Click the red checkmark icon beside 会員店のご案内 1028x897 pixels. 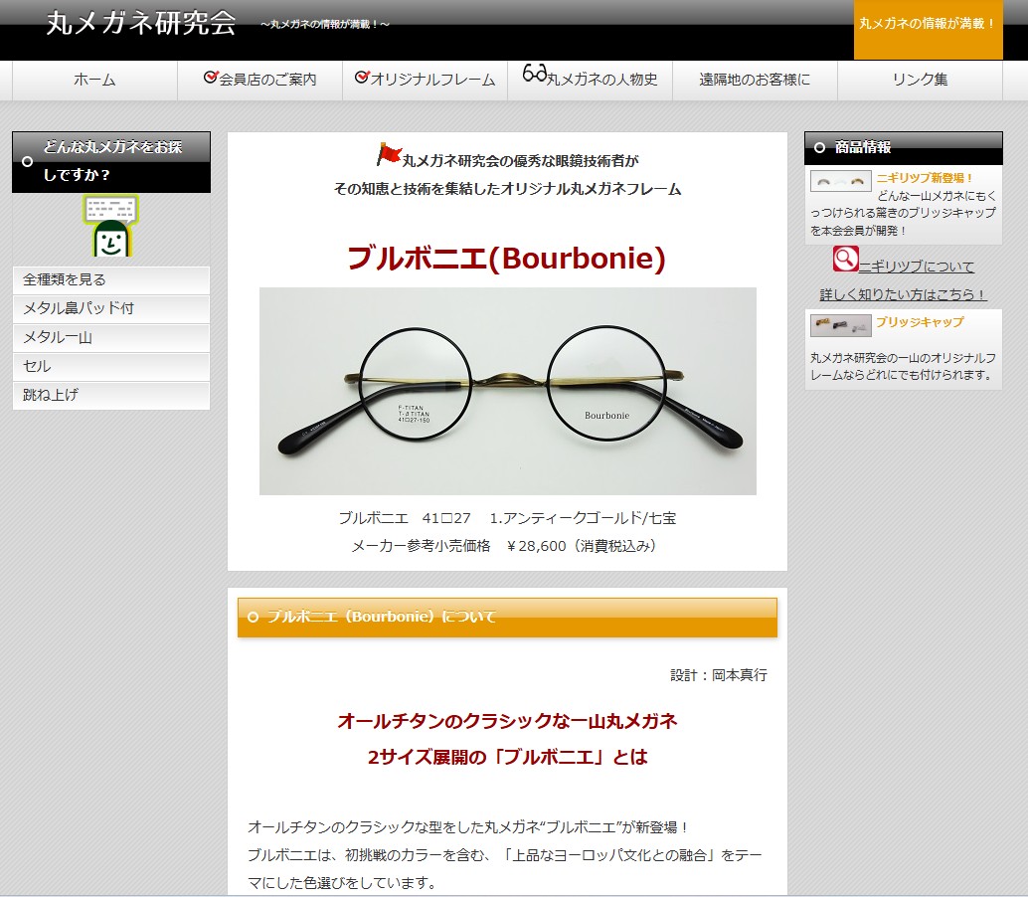pyautogui.click(x=211, y=78)
